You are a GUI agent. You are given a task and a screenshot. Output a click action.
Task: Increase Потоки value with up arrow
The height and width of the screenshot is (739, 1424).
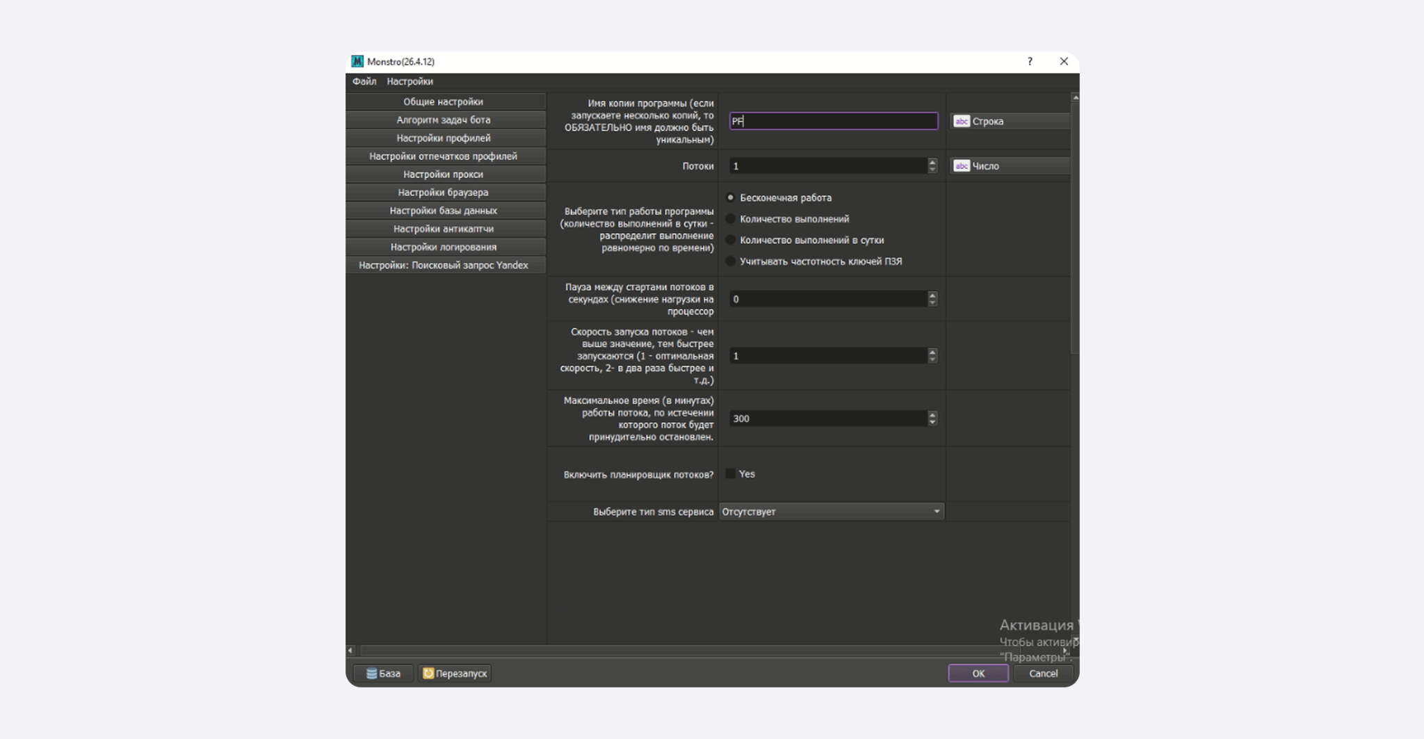coord(932,162)
